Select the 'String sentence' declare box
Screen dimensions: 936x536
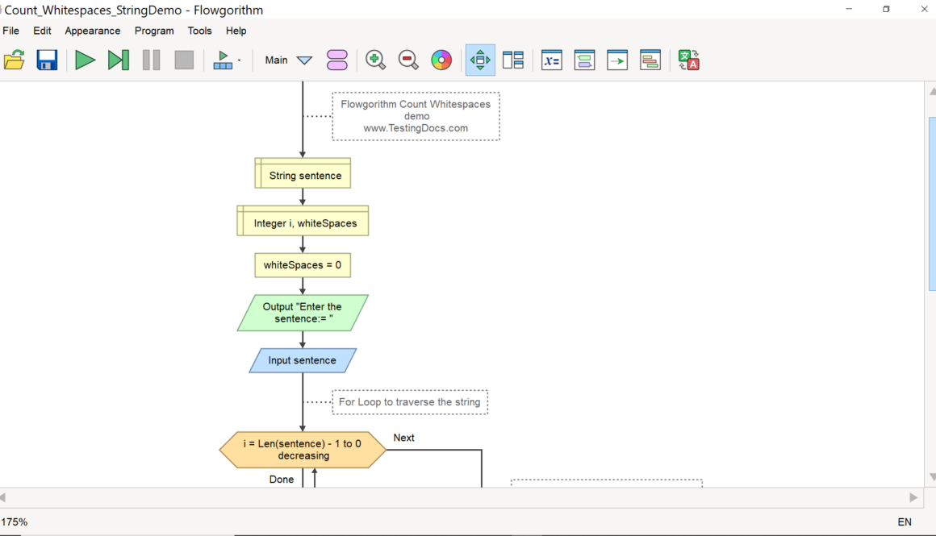[x=303, y=173]
